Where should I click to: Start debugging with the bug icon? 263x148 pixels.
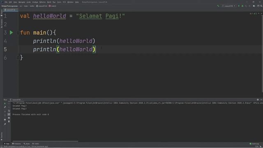pos(242,6)
